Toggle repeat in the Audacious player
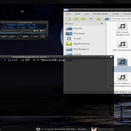The image size is (131, 131). click(34, 36)
